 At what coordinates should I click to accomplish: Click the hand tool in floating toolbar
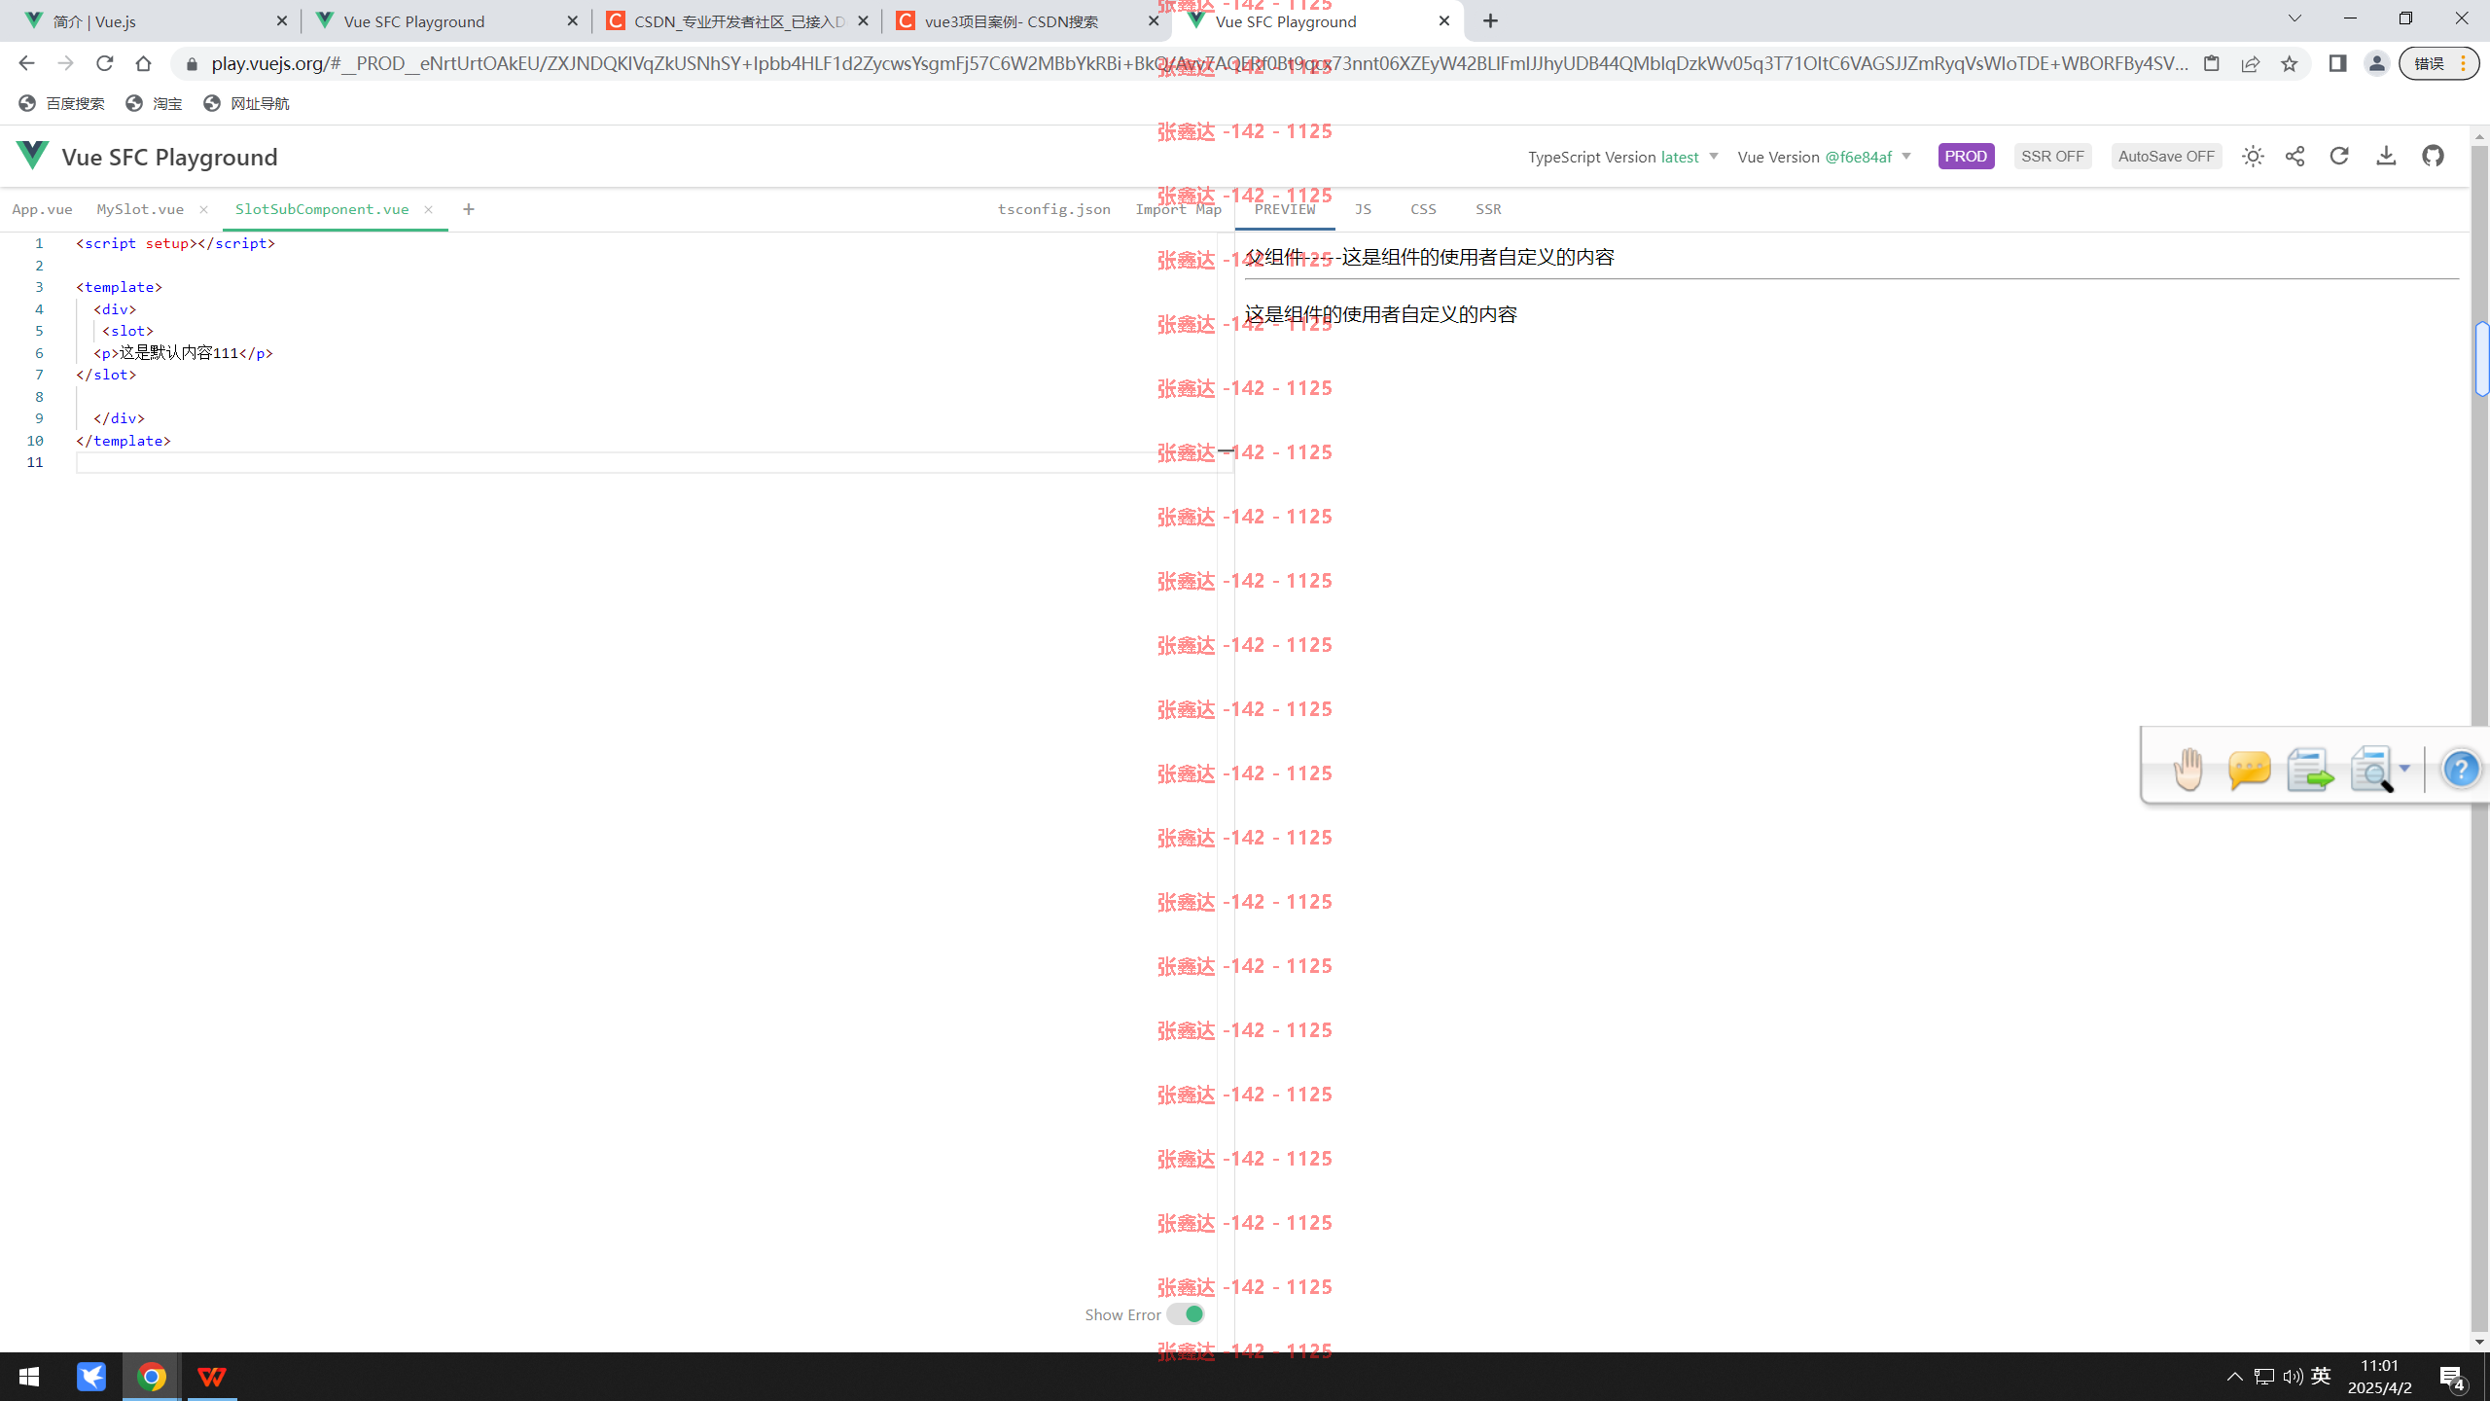pos(2188,769)
